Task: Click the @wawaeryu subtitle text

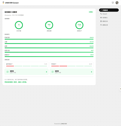Action: (x=14, y=15)
